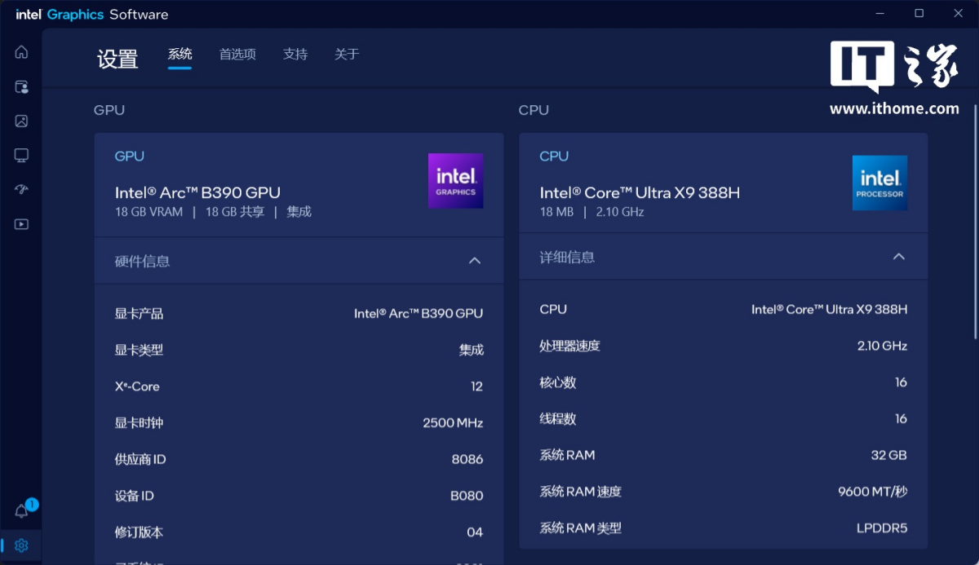Image resolution: width=979 pixels, height=565 pixels.
Task: Click the 硬件信息 header label
Action: pyautogui.click(x=143, y=262)
